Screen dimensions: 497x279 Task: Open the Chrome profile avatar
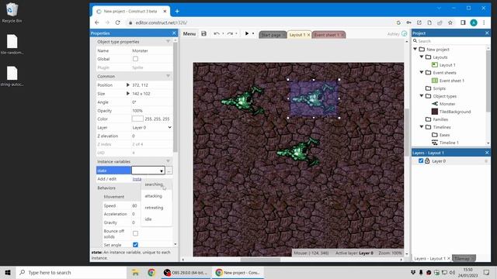(474, 22)
